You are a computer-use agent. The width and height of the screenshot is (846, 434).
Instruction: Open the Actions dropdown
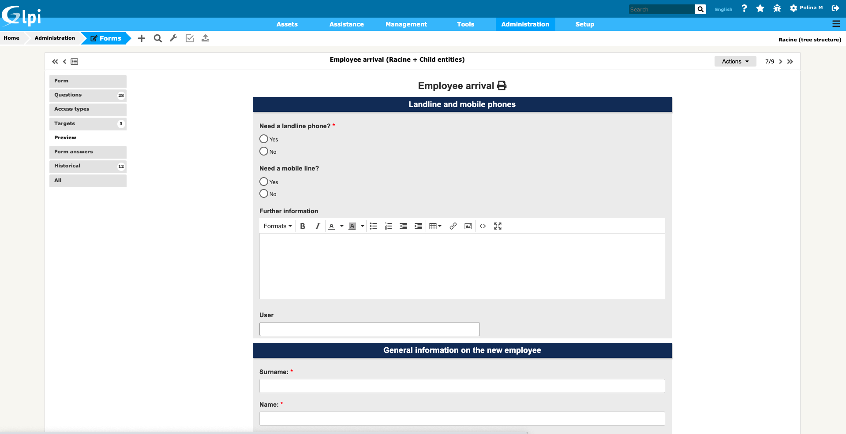click(x=735, y=61)
